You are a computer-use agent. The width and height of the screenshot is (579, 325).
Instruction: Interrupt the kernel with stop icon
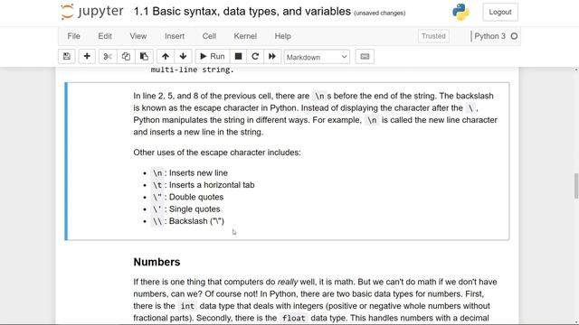click(x=238, y=56)
